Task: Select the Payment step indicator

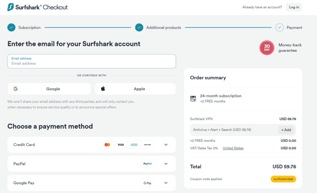Action: tap(280, 28)
